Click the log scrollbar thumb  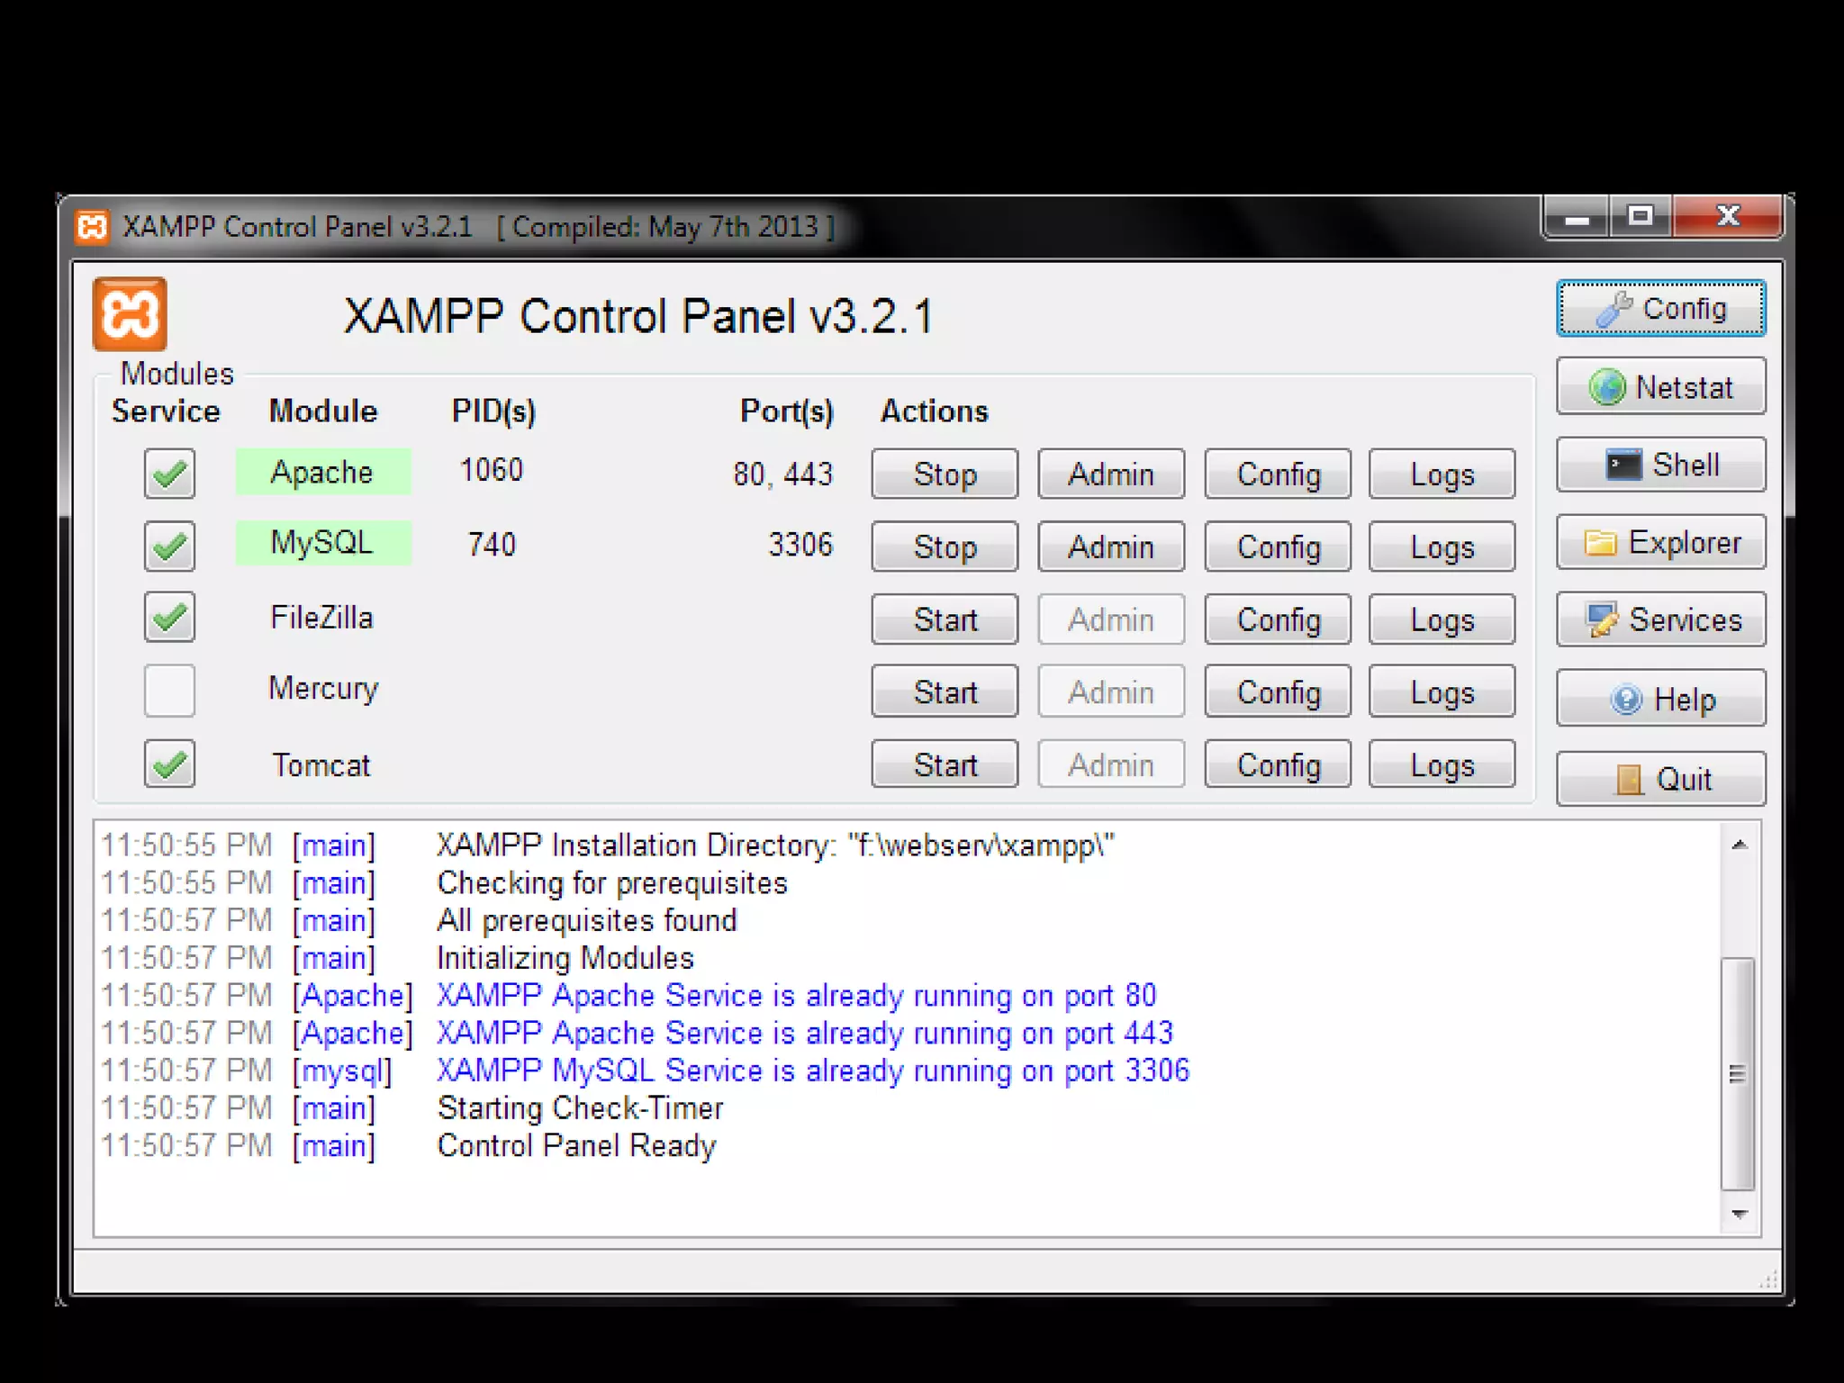1738,1073
